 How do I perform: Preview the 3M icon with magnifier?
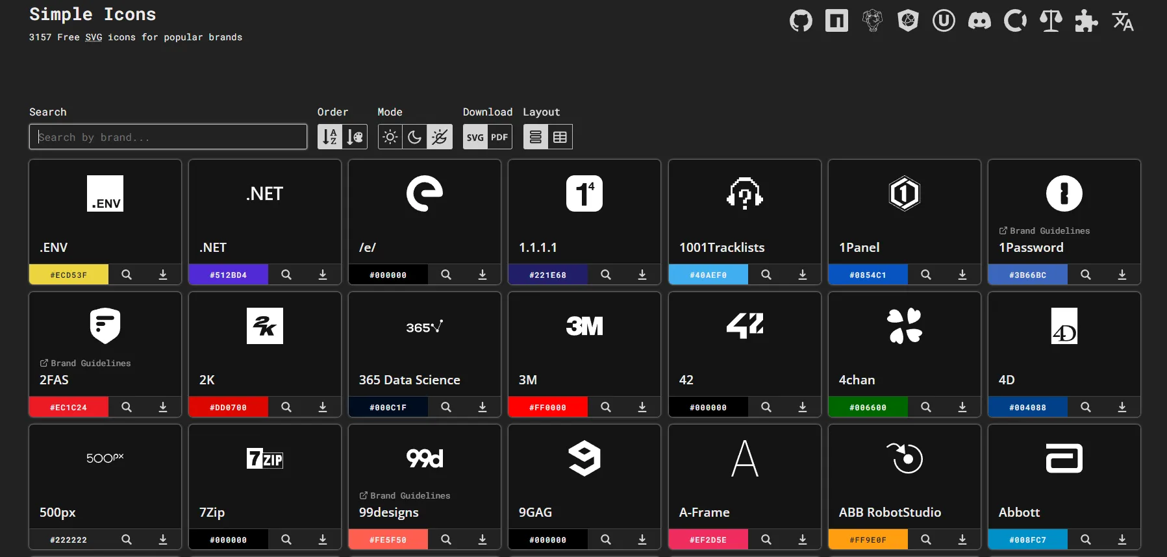click(606, 407)
